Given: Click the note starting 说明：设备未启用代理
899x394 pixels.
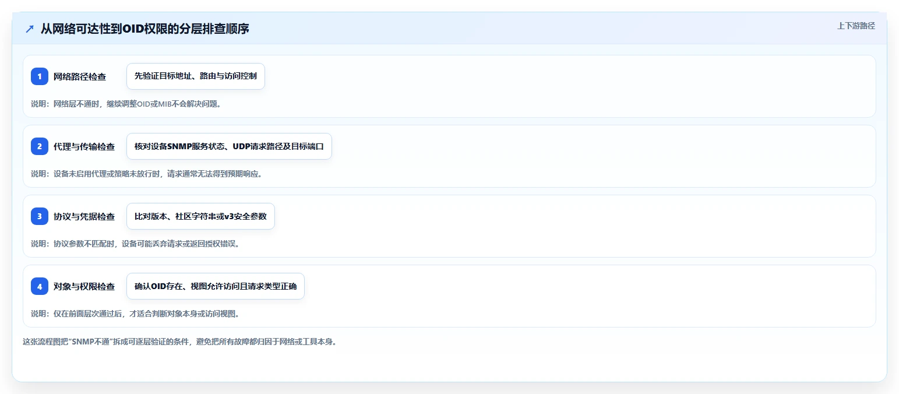Looking at the screenshot, I should coord(146,174).
